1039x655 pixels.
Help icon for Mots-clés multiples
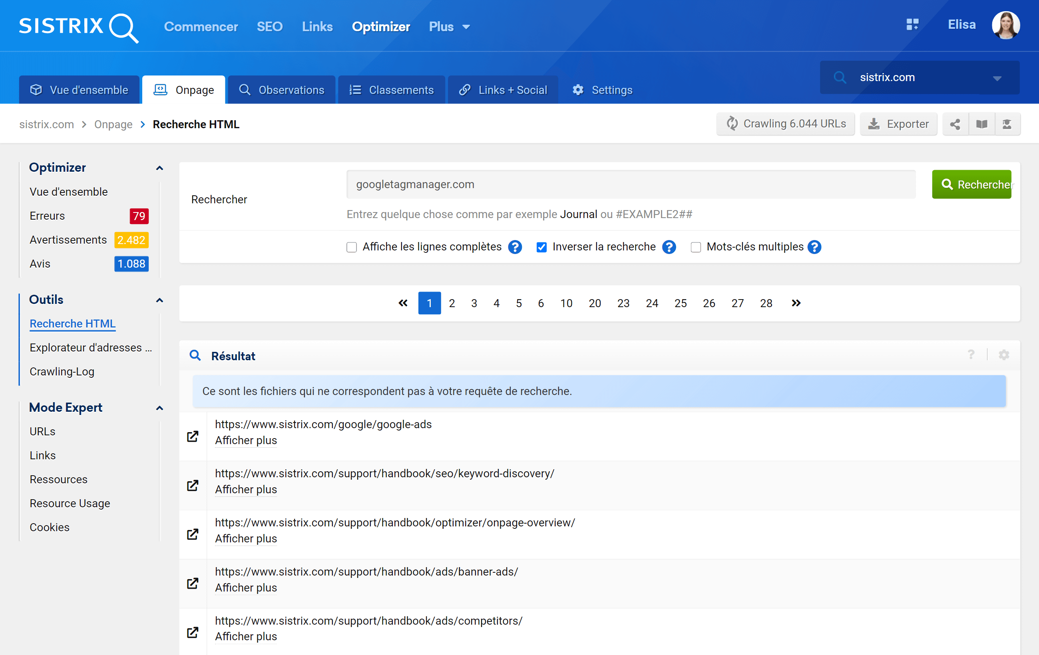pyautogui.click(x=814, y=247)
